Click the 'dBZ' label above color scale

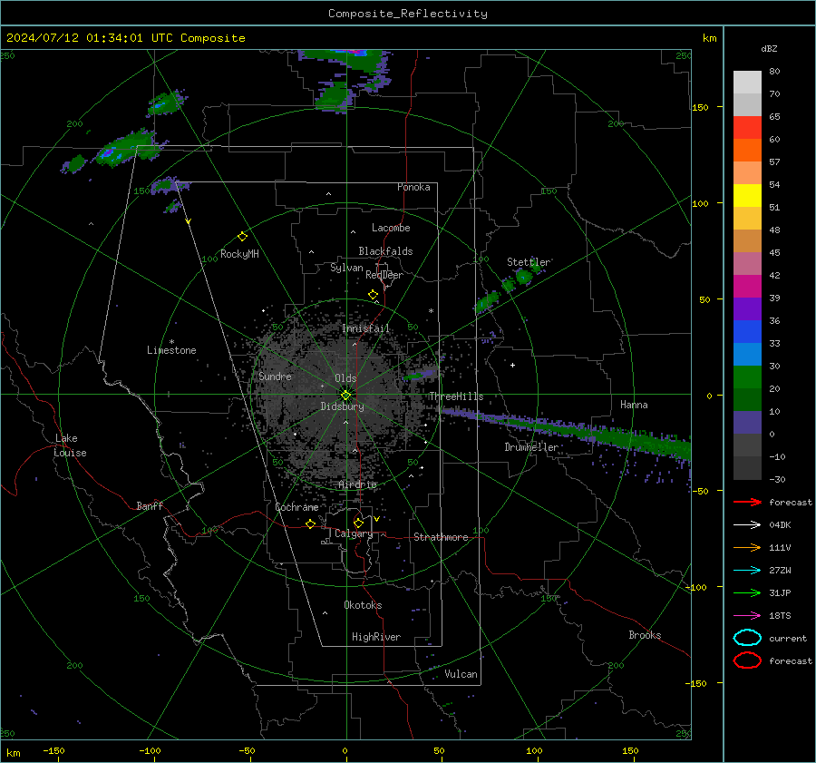(769, 49)
